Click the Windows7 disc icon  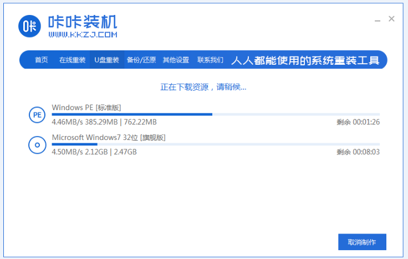tap(37, 145)
